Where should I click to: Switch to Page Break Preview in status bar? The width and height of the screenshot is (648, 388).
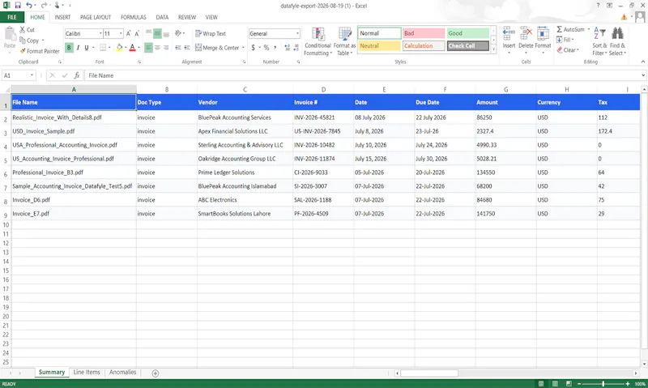(569, 383)
